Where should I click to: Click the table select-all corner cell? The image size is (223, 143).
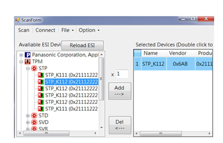tap(137, 53)
